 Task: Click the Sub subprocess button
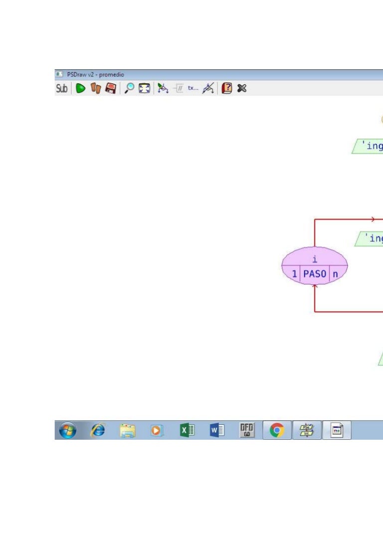[62, 88]
